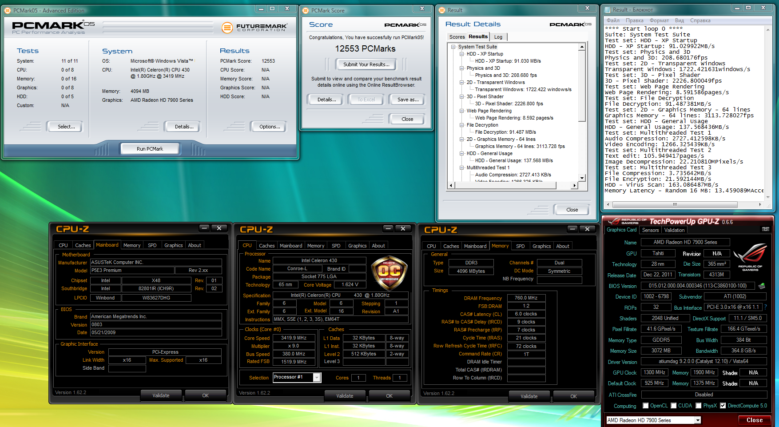Collapse the File Decryption tree node
This screenshot has width=779, height=427.
pos(462,125)
